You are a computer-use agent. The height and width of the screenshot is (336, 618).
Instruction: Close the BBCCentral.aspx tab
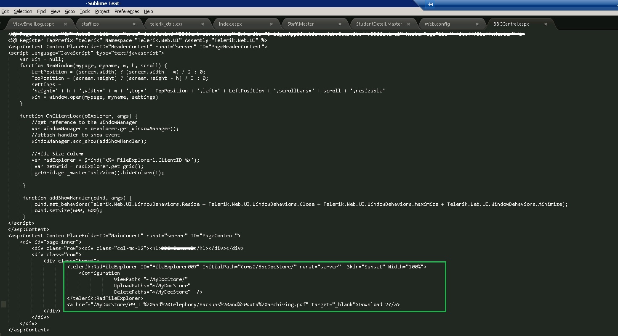tap(546, 24)
